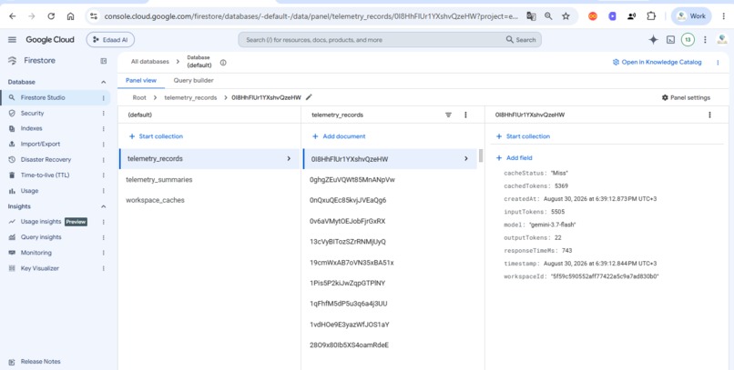Open Panel settings

pos(686,97)
